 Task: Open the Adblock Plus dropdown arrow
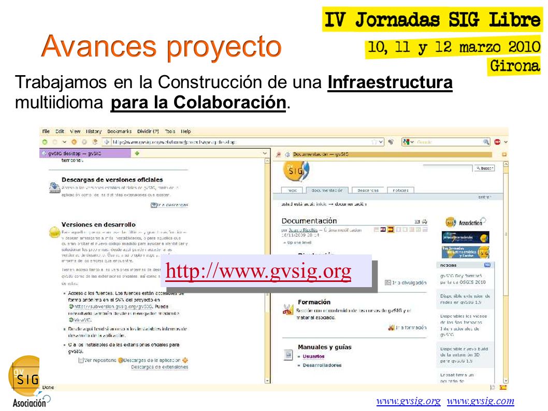[x=506, y=142]
